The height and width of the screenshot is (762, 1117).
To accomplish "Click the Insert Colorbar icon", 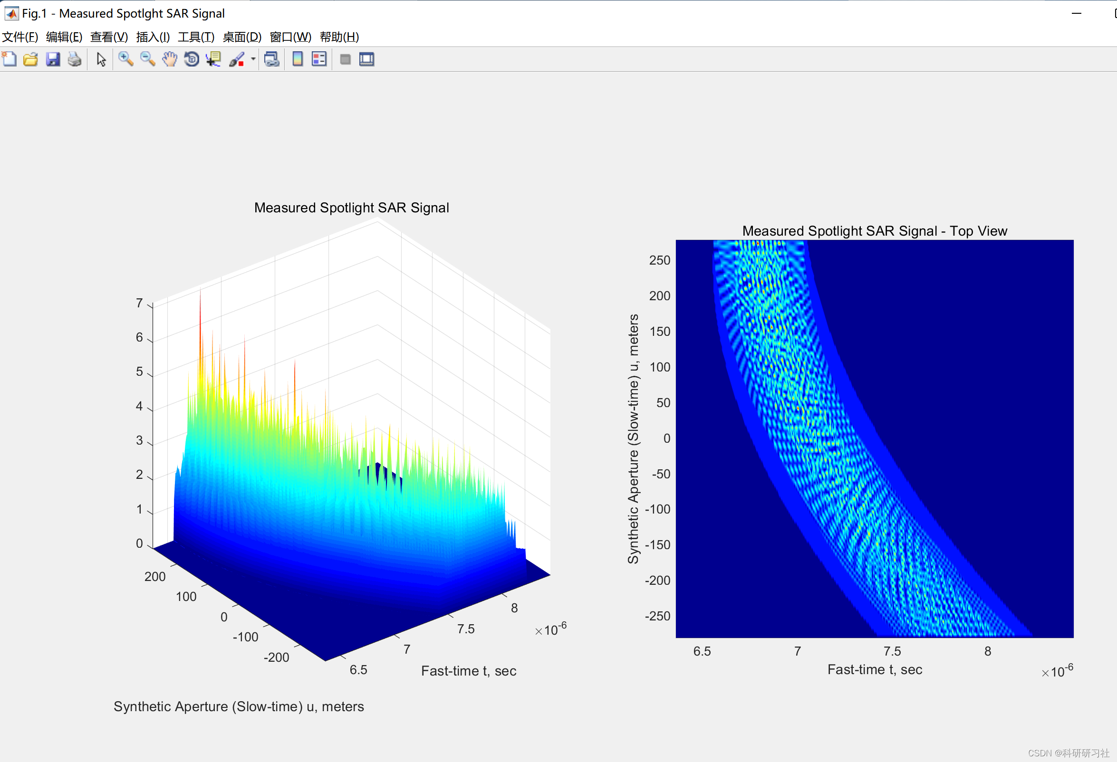I will (298, 59).
